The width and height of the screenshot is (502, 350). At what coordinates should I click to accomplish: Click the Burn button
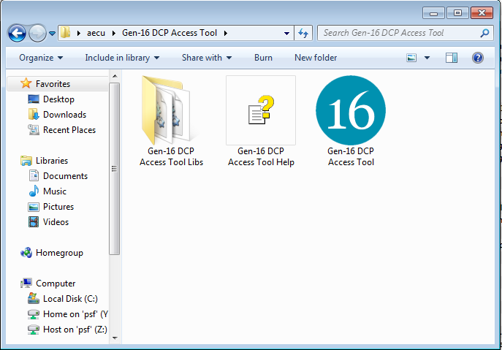coord(263,58)
